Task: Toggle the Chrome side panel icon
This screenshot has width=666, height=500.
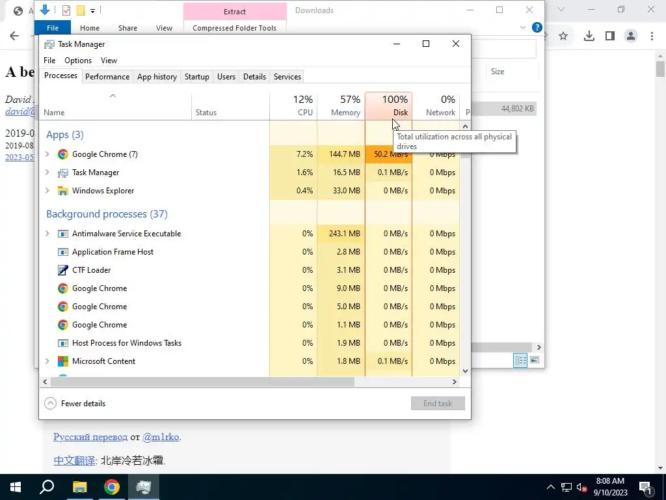Action: 610,36
